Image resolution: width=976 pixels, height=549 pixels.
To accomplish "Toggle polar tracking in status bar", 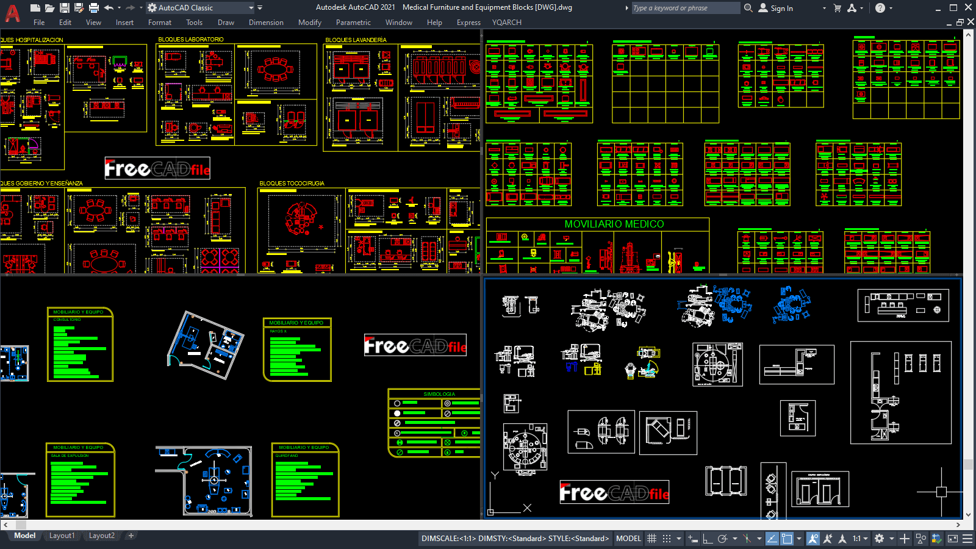I will click(x=723, y=539).
